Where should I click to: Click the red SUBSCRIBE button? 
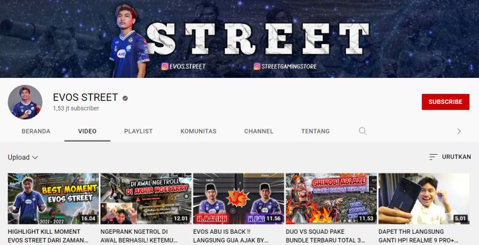pyautogui.click(x=445, y=102)
